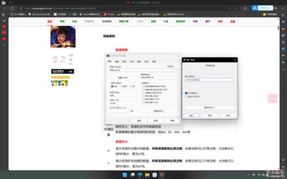Click the Set password button
Image resolution: width=287 pixels, height=179 pixels.
tap(159, 111)
